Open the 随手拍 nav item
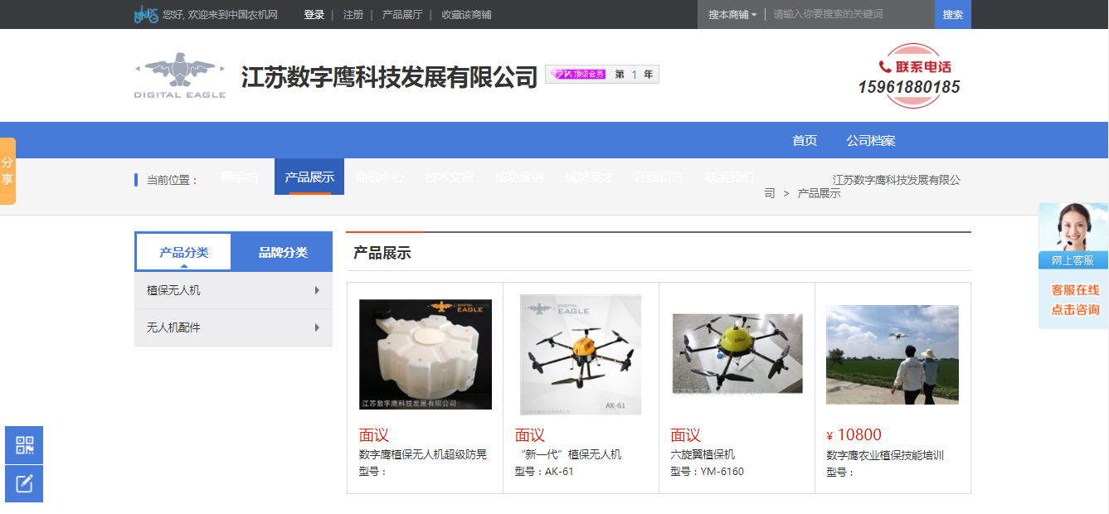Screen dimensions: 1109x514 (x=240, y=177)
